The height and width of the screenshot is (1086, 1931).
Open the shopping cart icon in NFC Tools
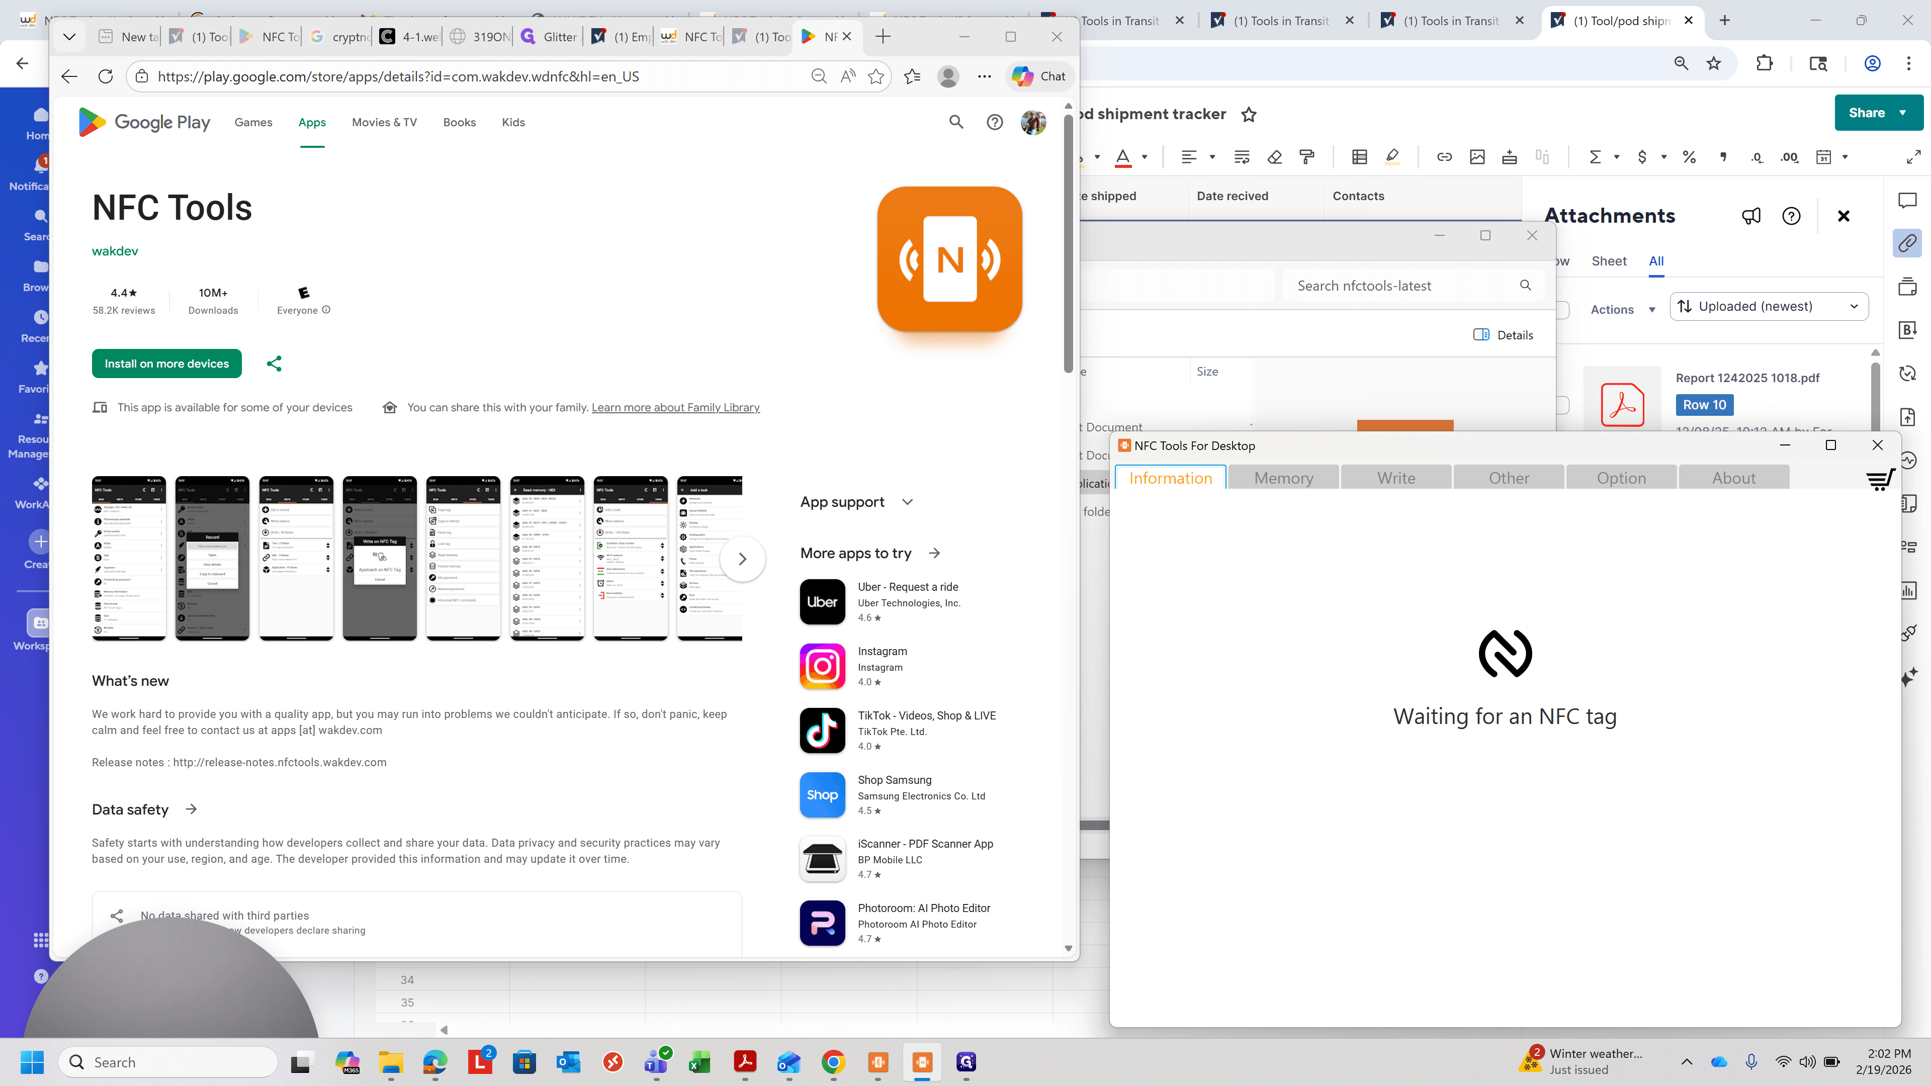pos(1880,479)
